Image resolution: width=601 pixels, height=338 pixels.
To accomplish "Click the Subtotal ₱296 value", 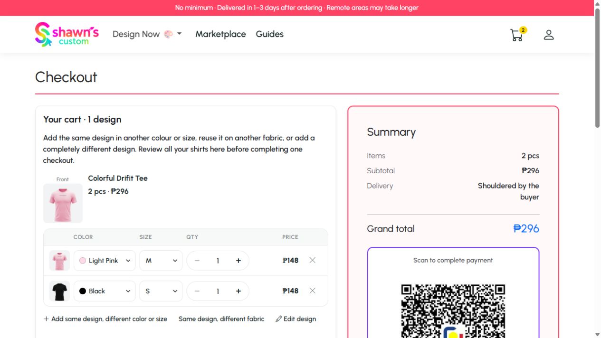I will click(530, 170).
